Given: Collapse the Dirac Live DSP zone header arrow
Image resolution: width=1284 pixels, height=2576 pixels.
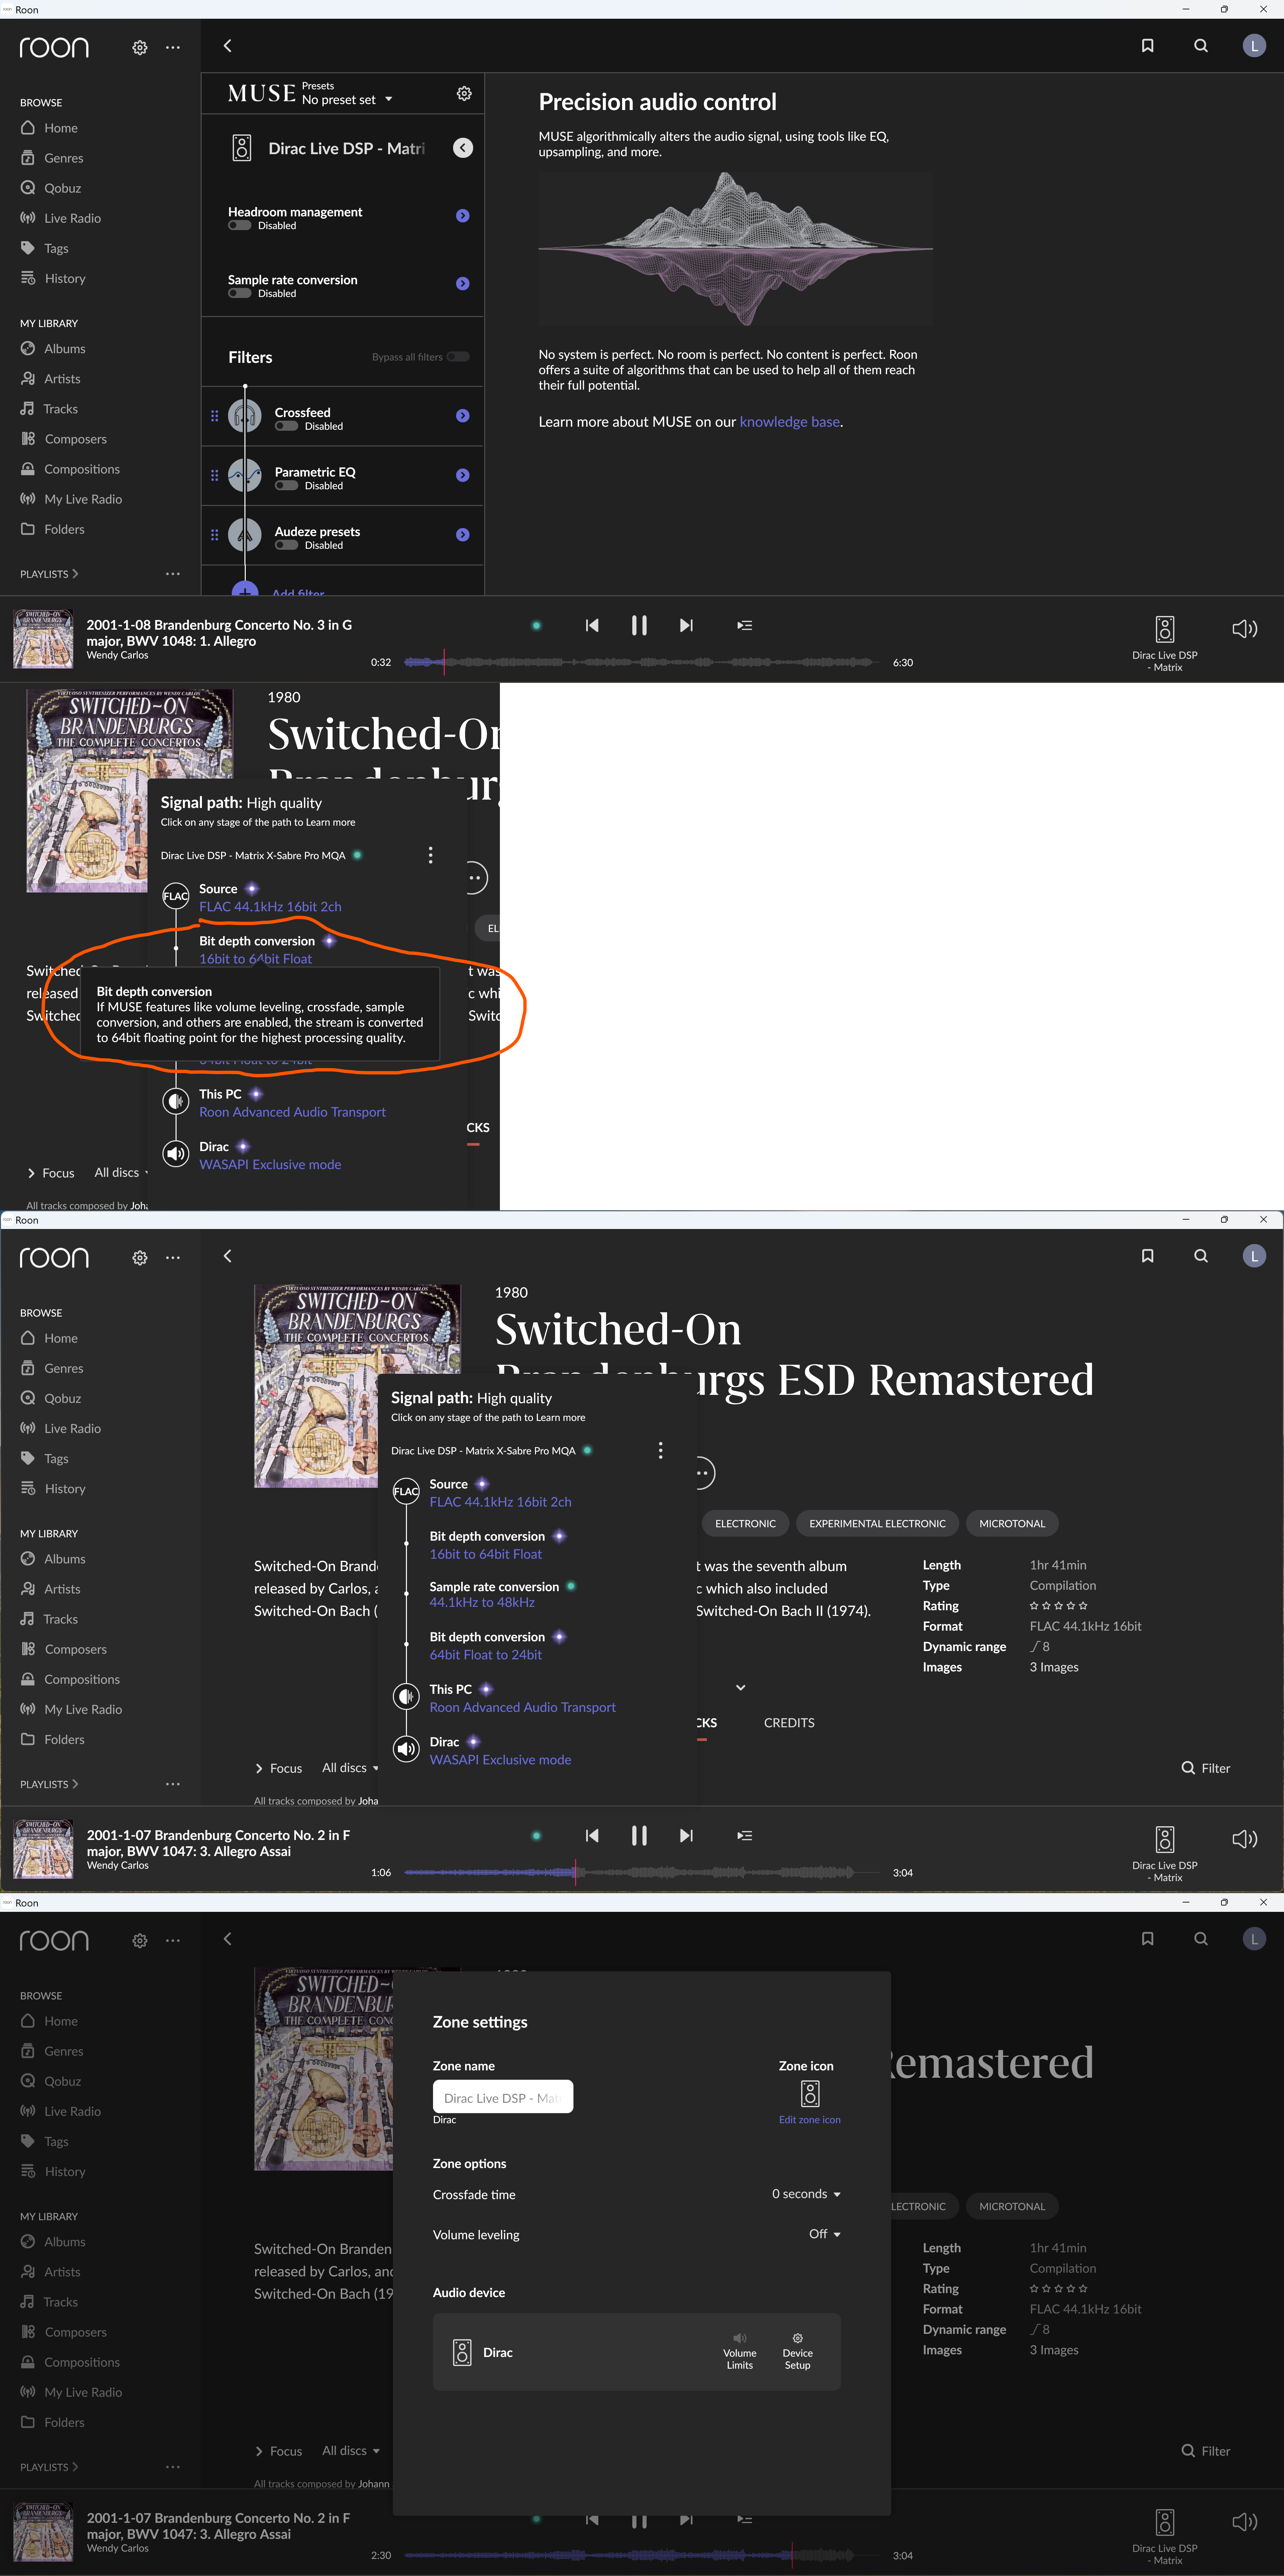Looking at the screenshot, I should point(463,148).
